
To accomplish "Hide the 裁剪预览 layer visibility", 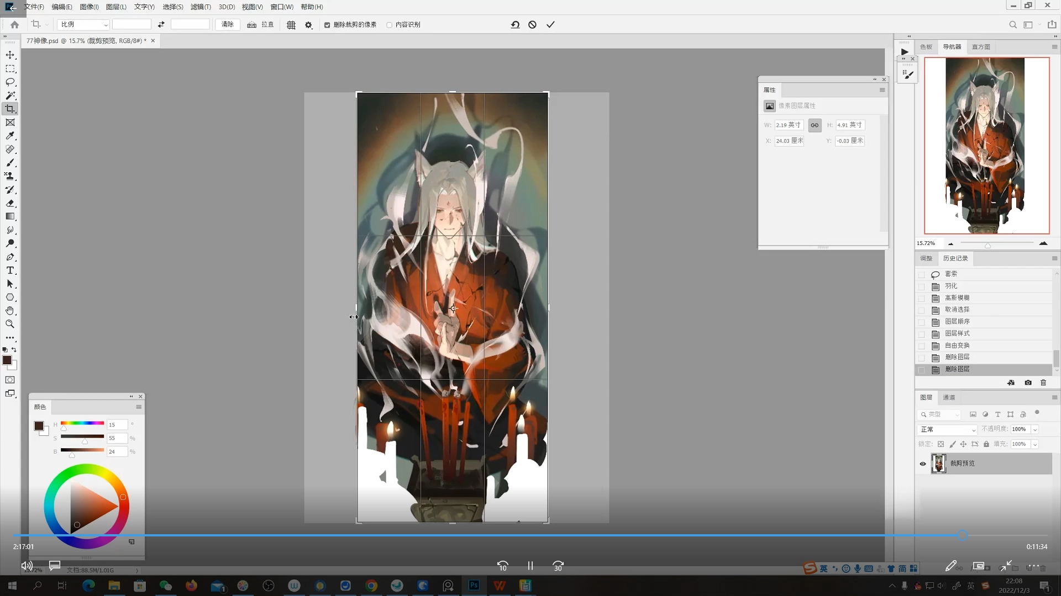I will pyautogui.click(x=922, y=464).
